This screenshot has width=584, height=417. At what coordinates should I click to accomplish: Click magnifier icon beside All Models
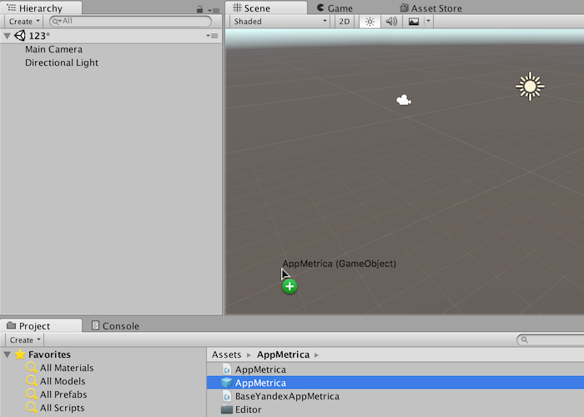[32, 381]
